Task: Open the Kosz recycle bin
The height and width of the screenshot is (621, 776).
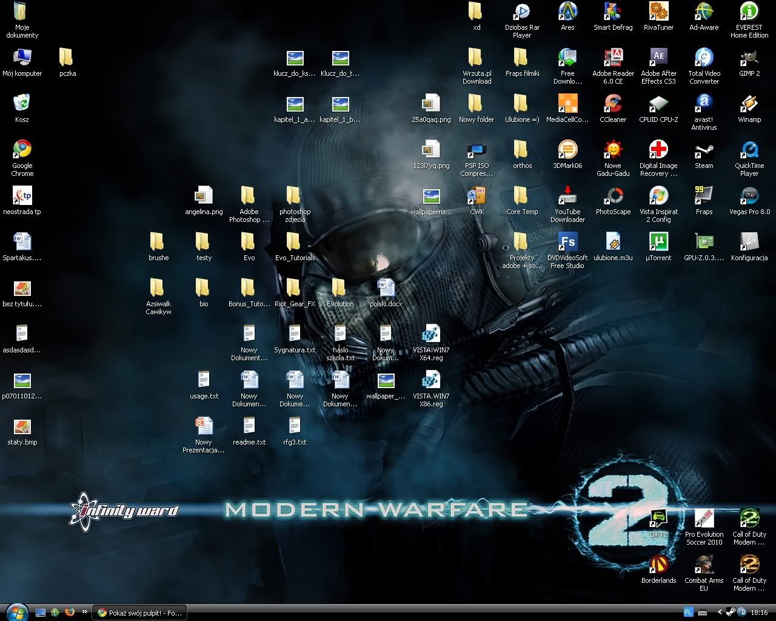Action: tap(22, 108)
